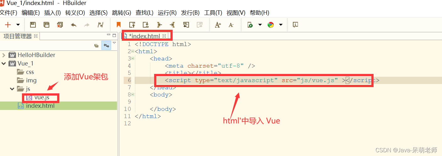Open the 文件(F) menu

click(8, 13)
